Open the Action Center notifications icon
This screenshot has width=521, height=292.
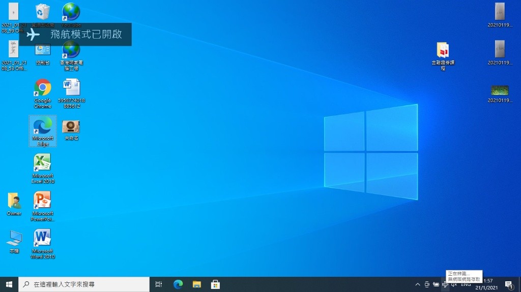509,284
